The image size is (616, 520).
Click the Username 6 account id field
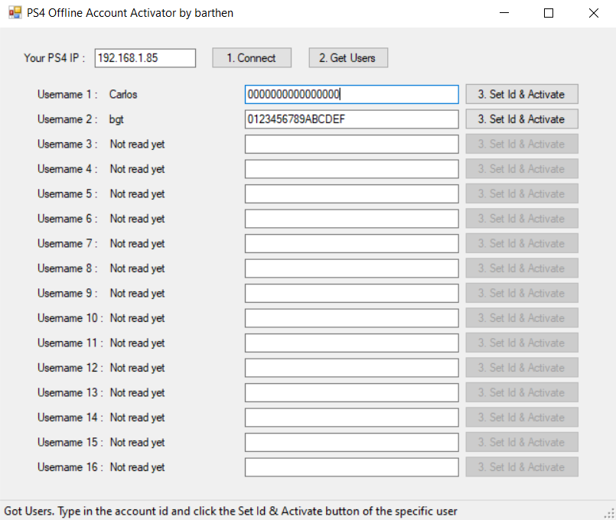[x=351, y=219]
